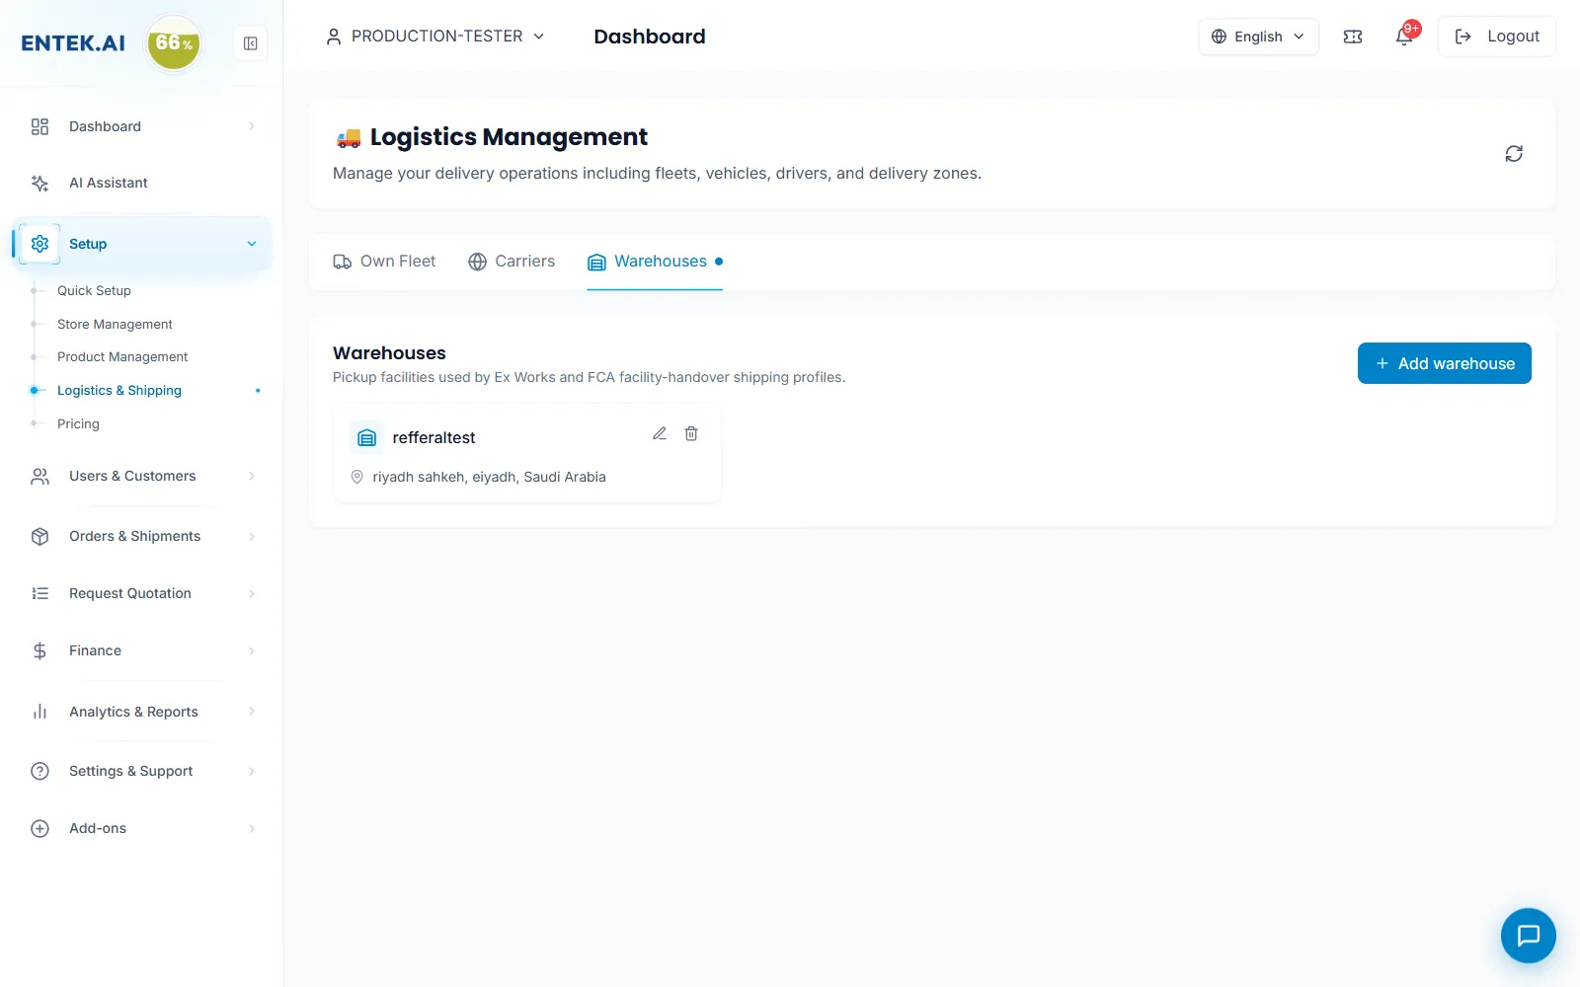
Task: Open the notifications bell
Action: (1404, 37)
